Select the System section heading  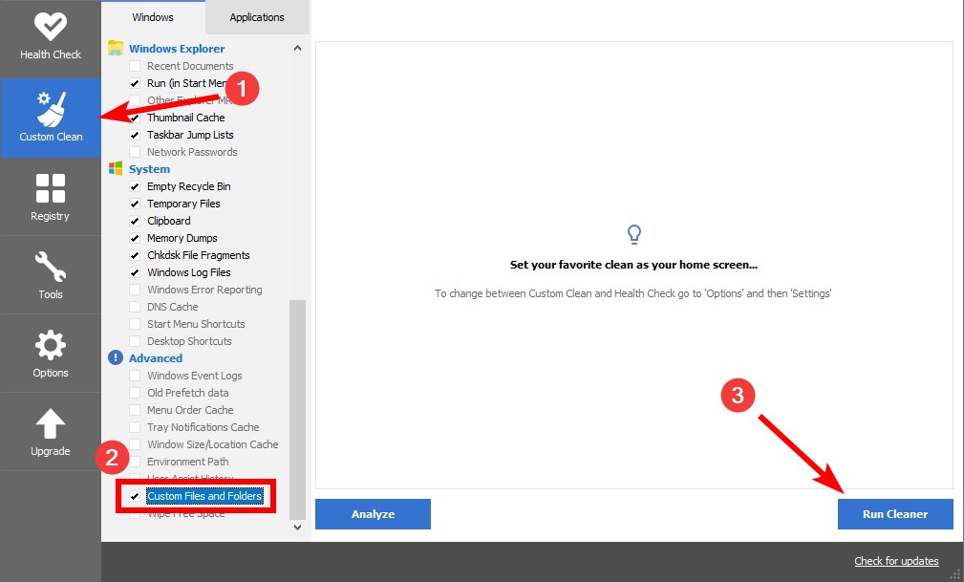[149, 169]
